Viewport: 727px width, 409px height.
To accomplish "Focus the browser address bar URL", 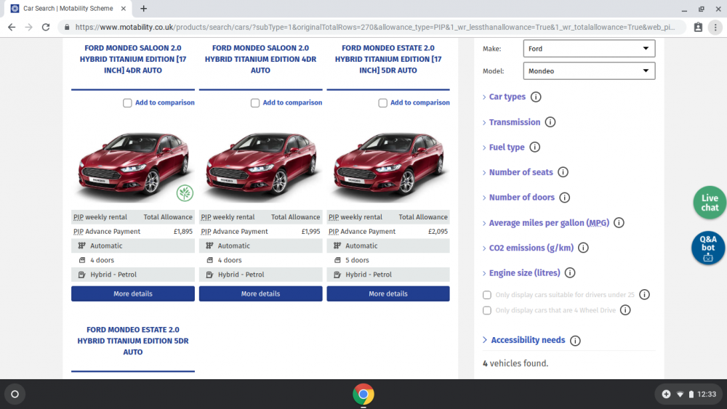I will coord(374,28).
